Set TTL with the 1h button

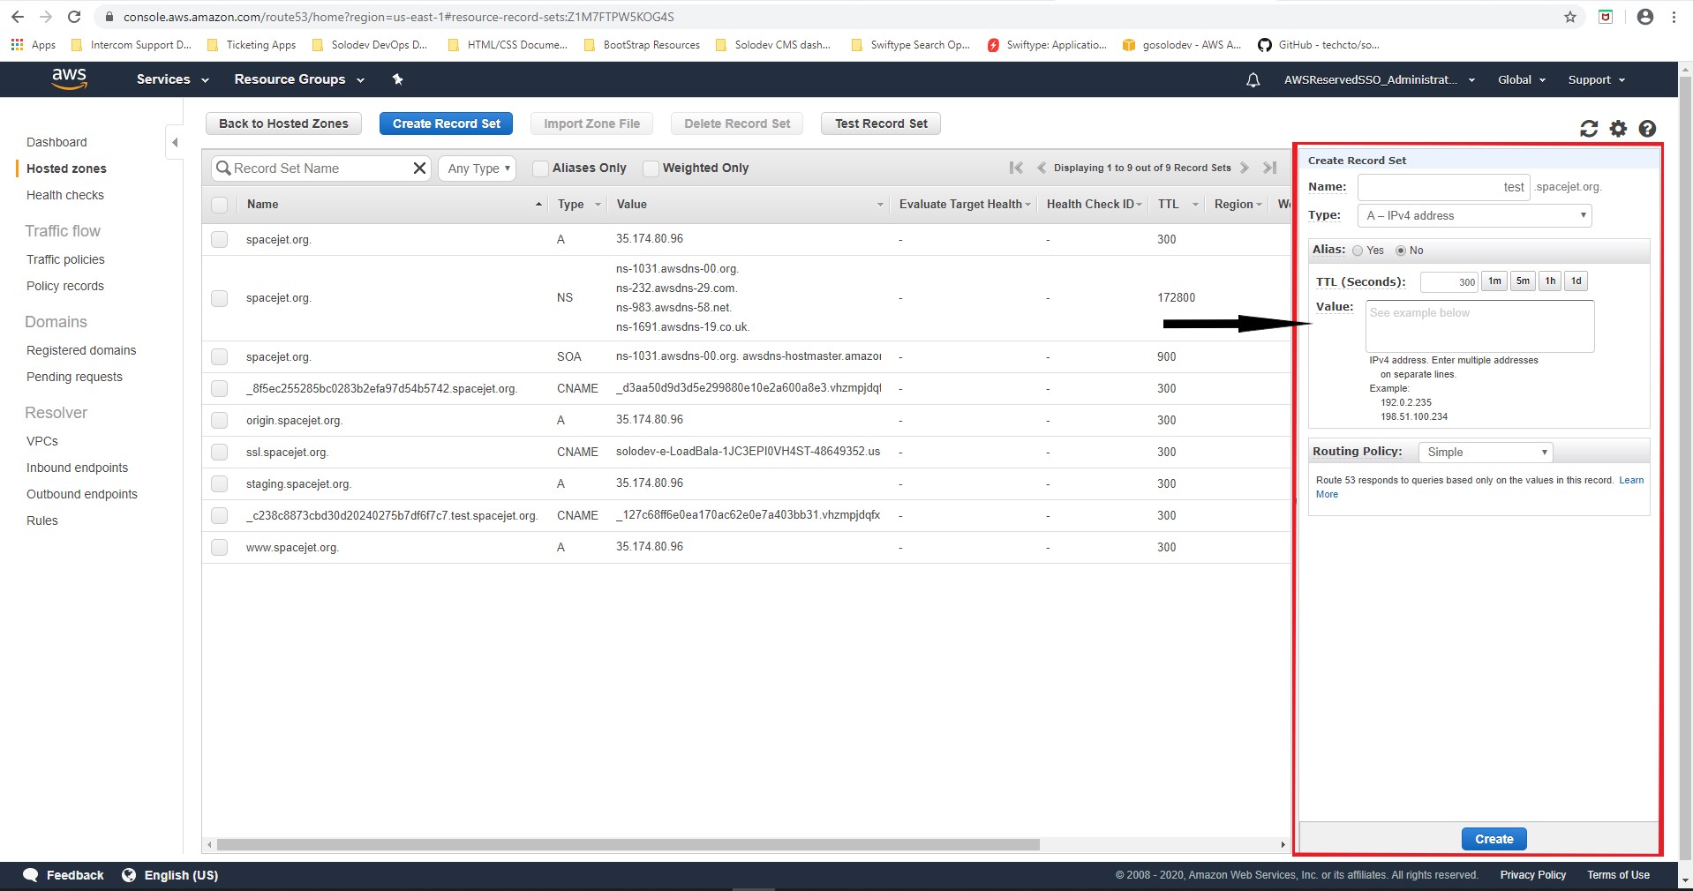click(1550, 281)
